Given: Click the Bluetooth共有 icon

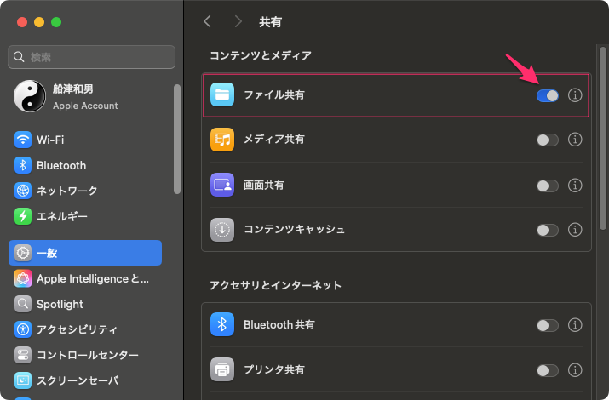Looking at the screenshot, I should point(221,324).
